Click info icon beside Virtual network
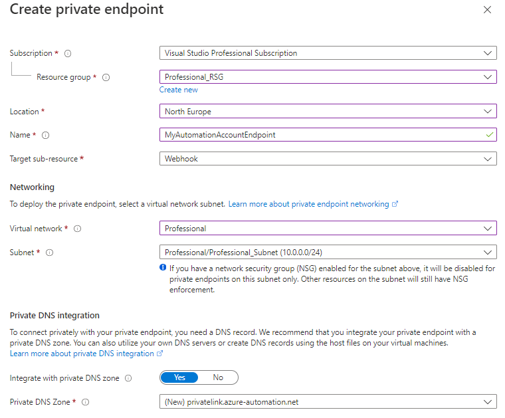Screen dimensions: 505x418 78,229
